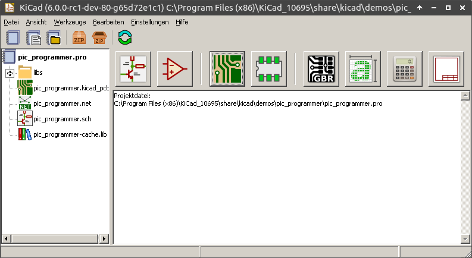Unarchive project from ZIP icon
The width and height of the screenshot is (472, 258).
tap(99, 37)
